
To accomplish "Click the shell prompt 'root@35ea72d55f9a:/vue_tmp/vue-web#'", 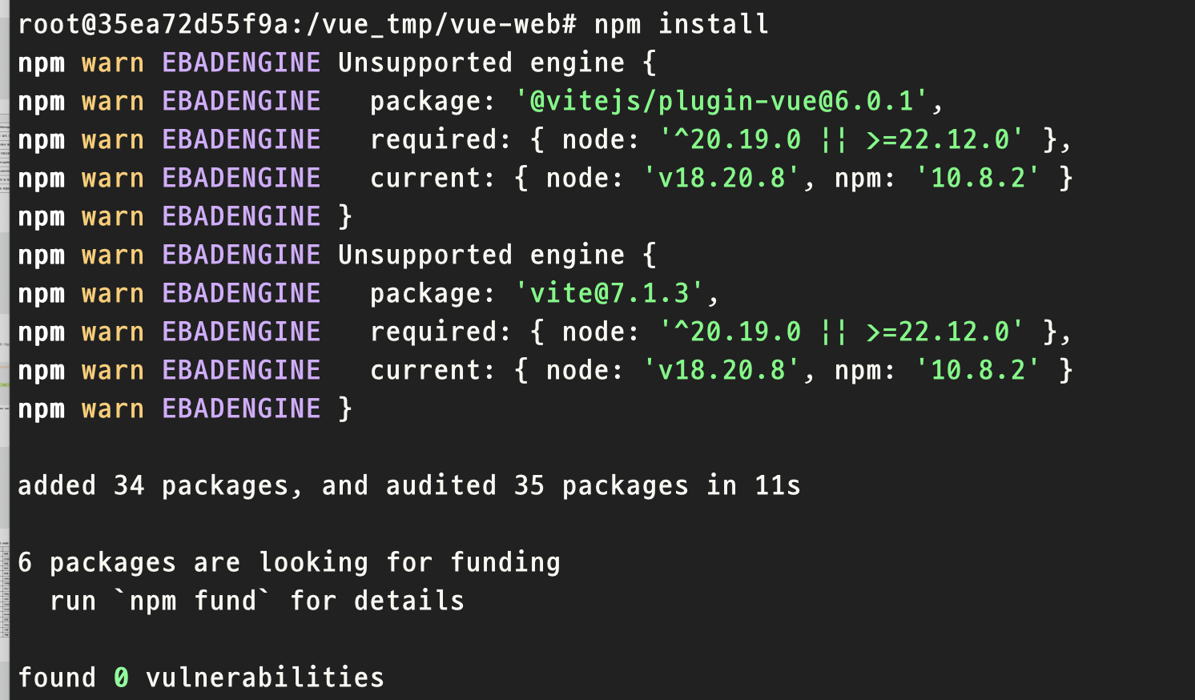I will 297,24.
